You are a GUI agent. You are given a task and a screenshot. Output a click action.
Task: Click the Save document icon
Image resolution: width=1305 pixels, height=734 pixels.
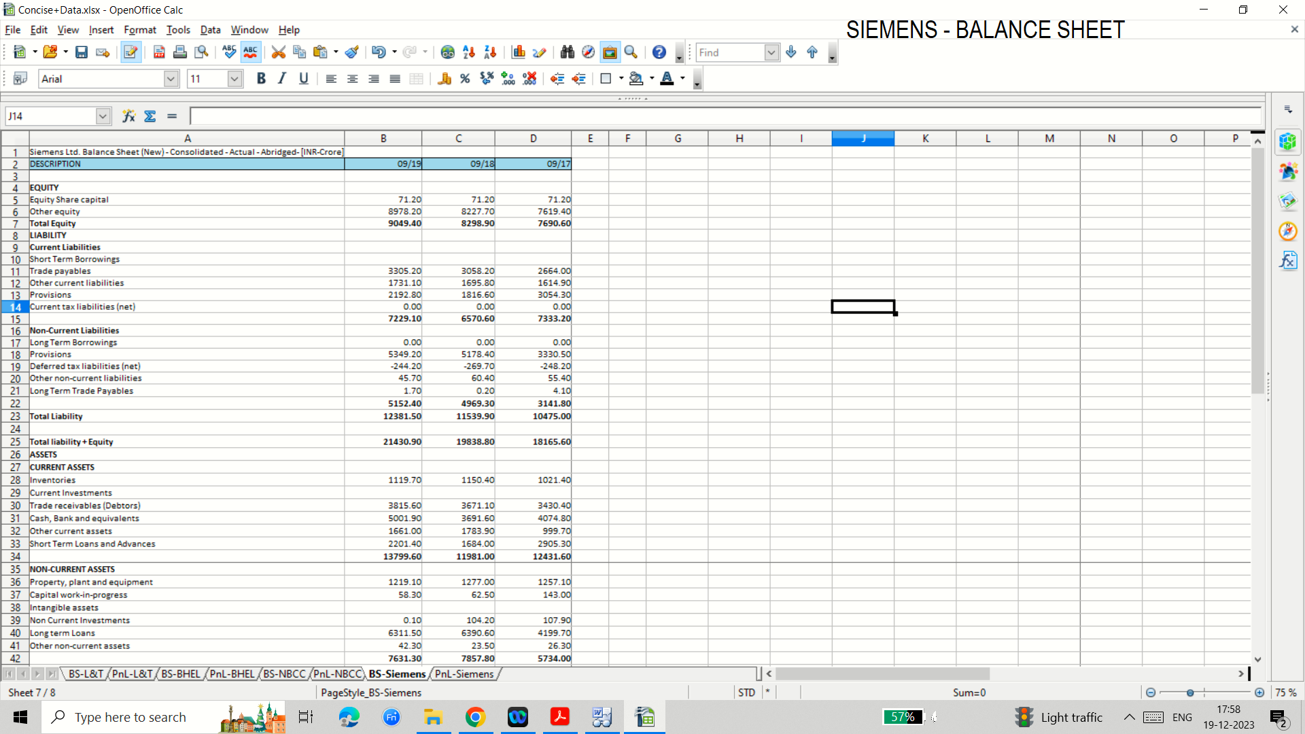point(82,52)
